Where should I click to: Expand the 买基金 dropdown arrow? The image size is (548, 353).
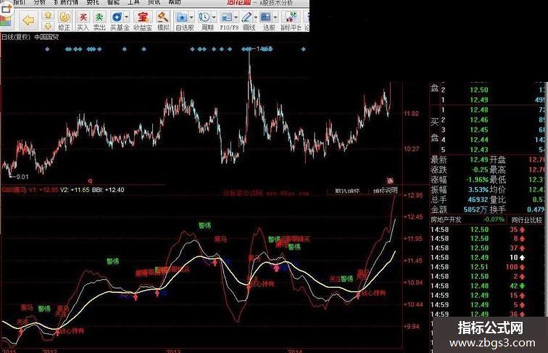point(126,17)
